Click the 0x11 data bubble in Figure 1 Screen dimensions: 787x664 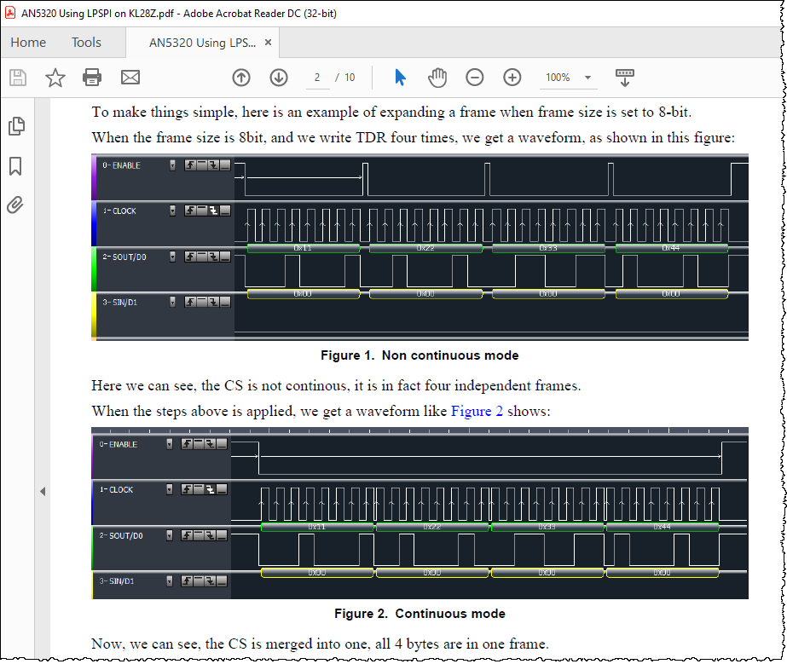[x=304, y=248]
